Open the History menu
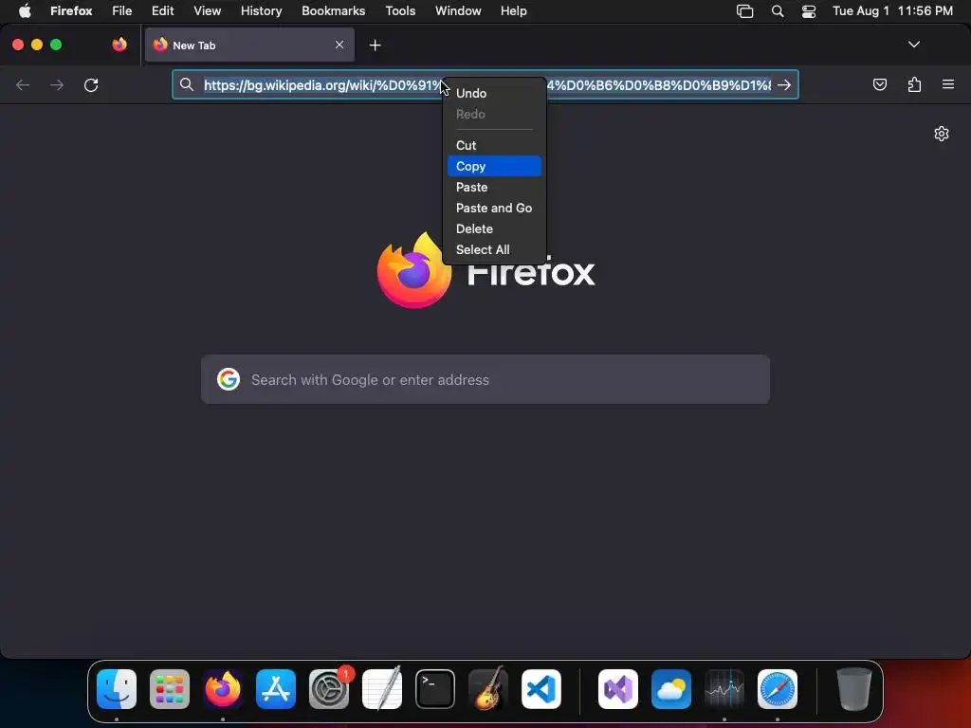Image resolution: width=971 pixels, height=728 pixels. click(262, 11)
